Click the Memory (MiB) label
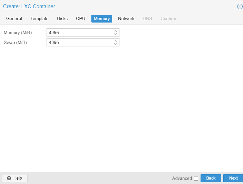The image size is (243, 184). pyautogui.click(x=18, y=33)
